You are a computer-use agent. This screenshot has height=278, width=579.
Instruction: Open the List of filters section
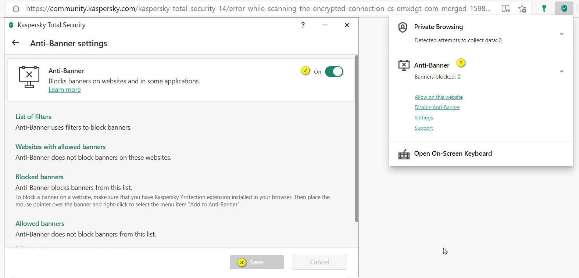click(33, 117)
